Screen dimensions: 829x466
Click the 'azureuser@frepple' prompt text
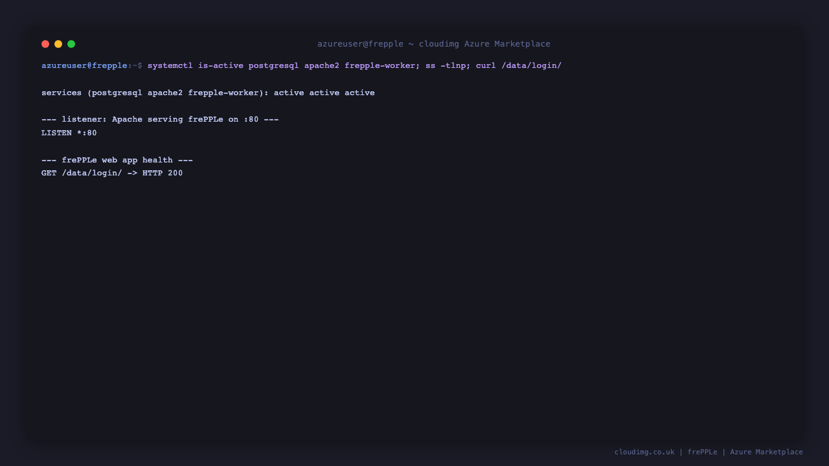pyautogui.click(x=84, y=65)
